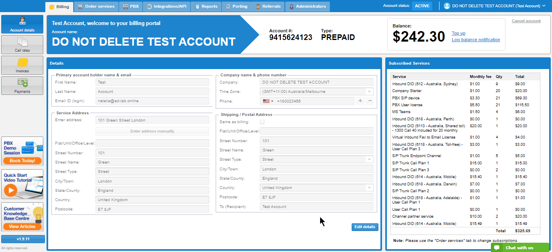Expand the Time Zone dropdown
Image resolution: width=552 pixels, height=252 pixels.
369,92
